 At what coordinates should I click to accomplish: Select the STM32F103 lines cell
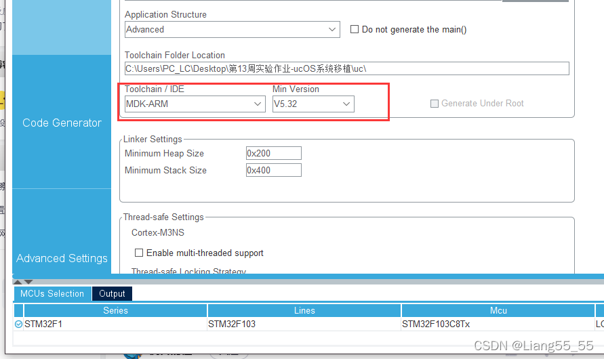point(304,324)
